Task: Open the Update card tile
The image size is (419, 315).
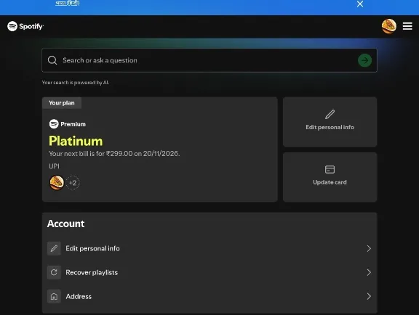Action: (330, 177)
